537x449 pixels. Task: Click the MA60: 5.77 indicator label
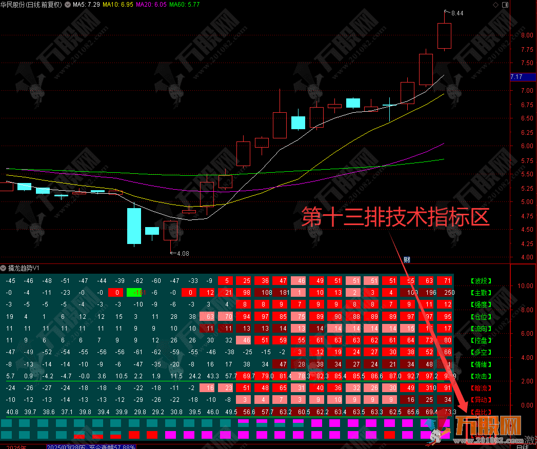pos(184,5)
